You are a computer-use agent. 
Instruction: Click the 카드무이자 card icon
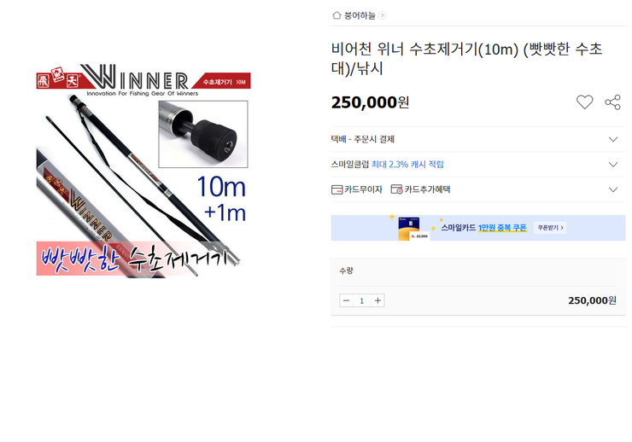[x=337, y=189]
